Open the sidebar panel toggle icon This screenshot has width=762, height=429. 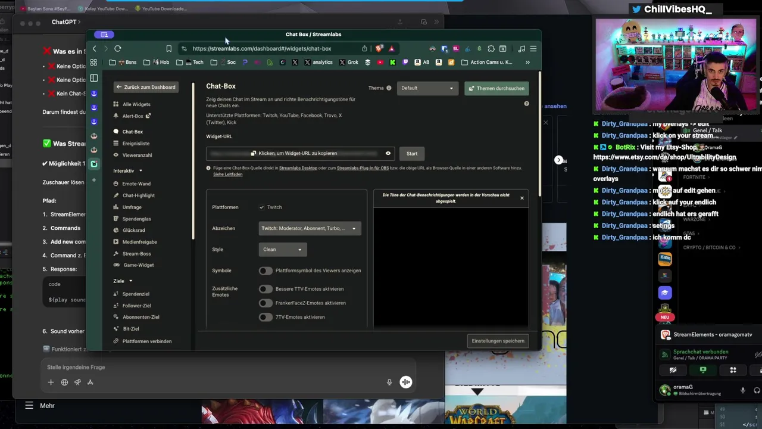pyautogui.click(x=93, y=78)
